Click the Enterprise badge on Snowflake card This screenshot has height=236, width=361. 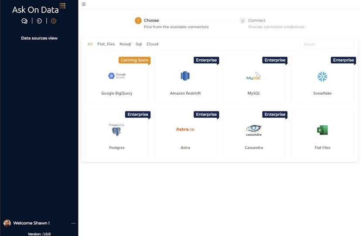pyautogui.click(x=343, y=60)
